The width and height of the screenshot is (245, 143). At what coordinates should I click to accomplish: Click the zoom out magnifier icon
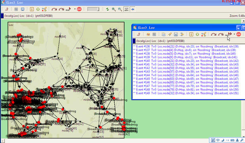point(120,9)
